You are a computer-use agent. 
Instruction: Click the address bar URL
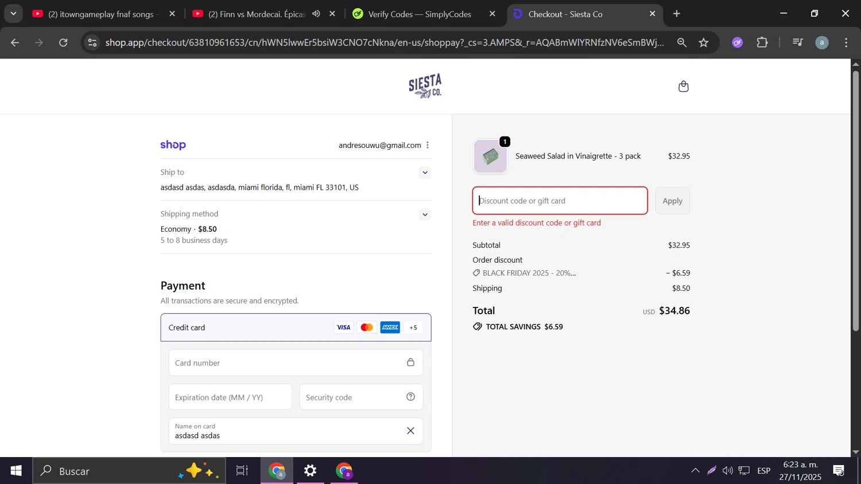coord(385,42)
